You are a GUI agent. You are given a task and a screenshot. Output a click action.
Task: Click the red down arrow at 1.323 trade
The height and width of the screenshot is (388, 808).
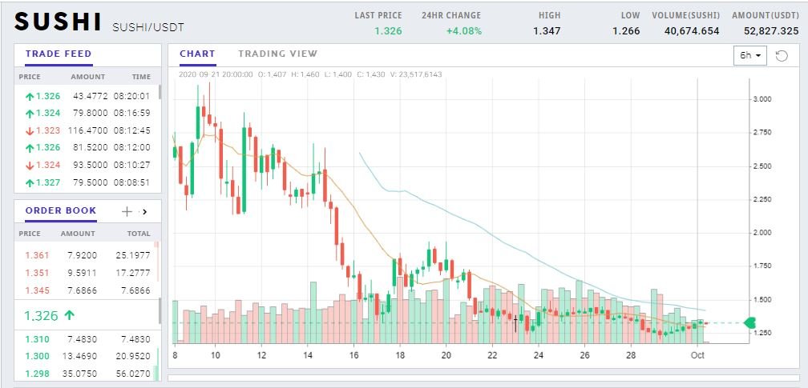(30, 130)
